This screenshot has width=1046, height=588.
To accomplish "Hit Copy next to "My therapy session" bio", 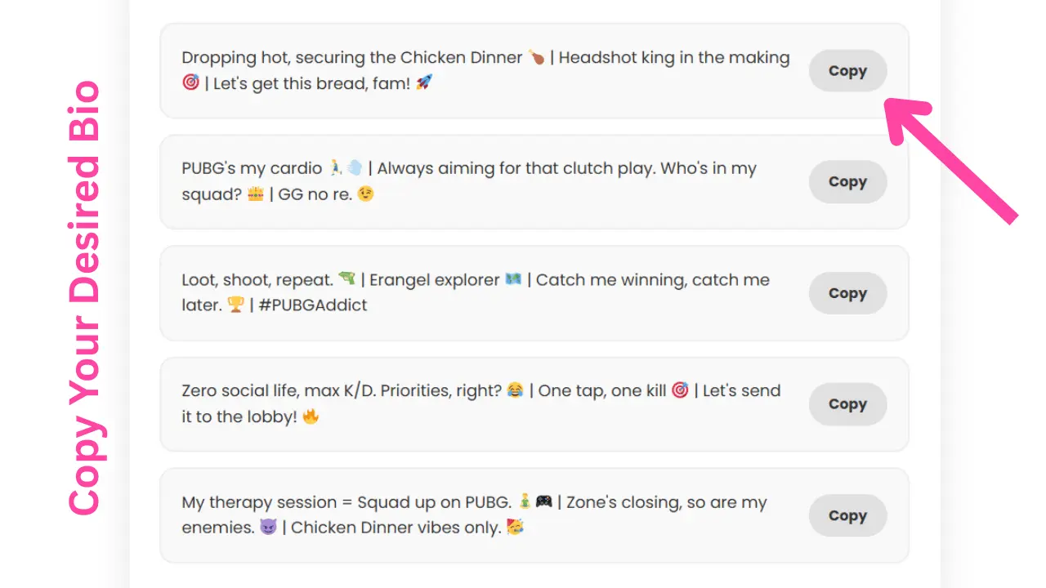I will point(847,515).
